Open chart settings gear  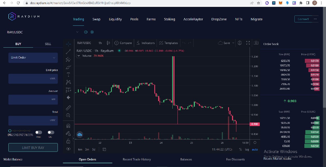(x=240, y=43)
